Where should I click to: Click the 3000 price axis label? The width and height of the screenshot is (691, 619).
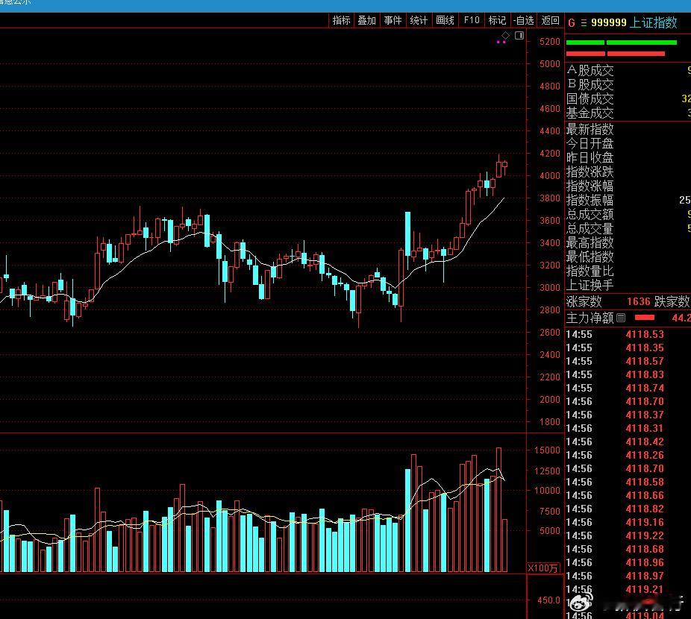coord(549,287)
